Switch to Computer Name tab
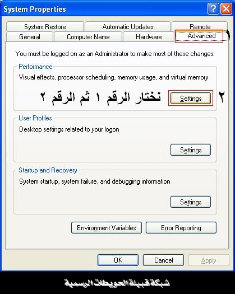235x294 pixels. (88, 37)
